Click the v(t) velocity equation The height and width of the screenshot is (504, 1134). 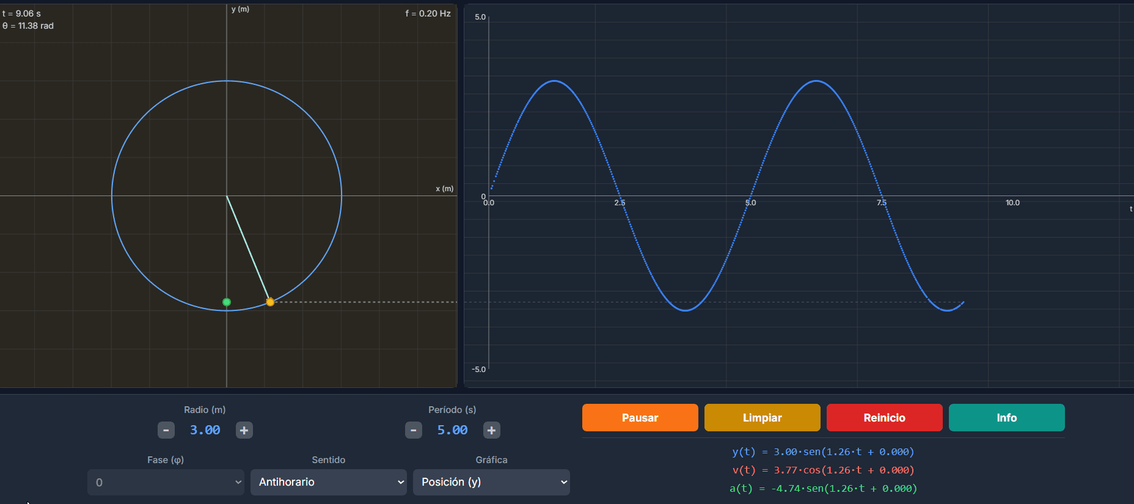click(823, 470)
